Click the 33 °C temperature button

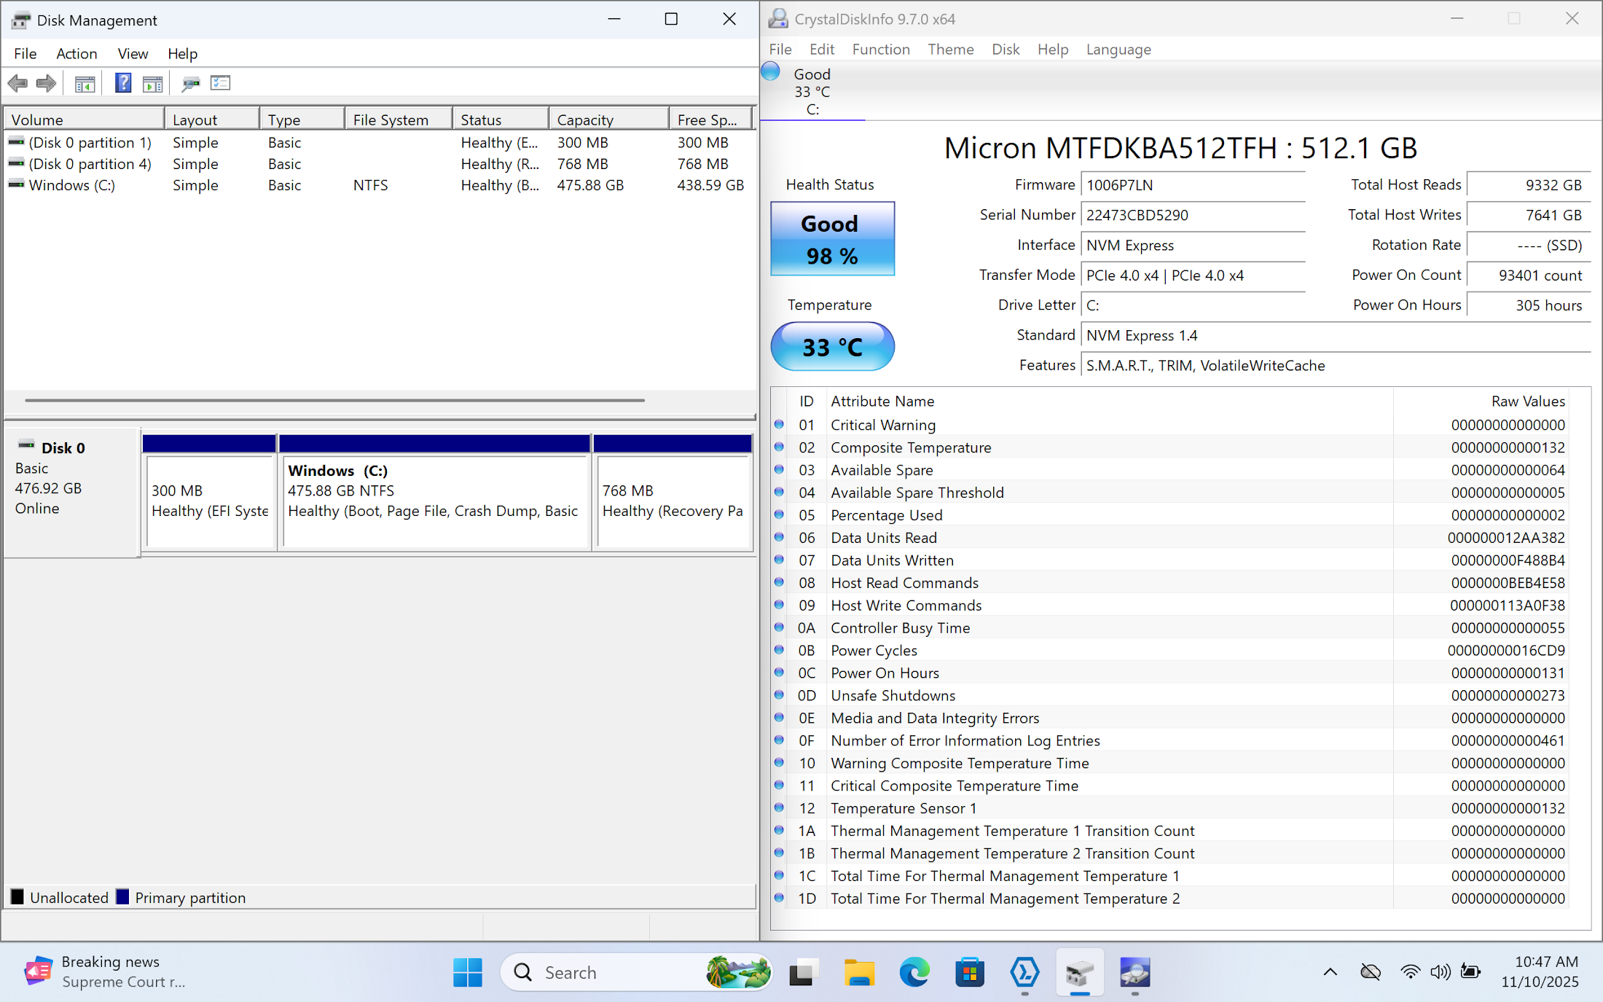point(832,347)
